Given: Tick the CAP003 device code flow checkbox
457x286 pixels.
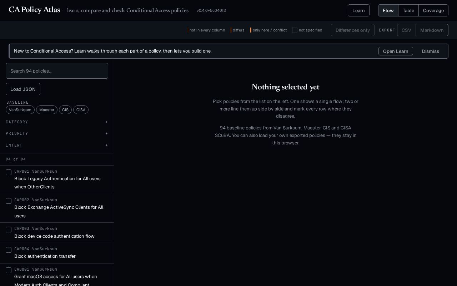Looking at the screenshot, I should click(x=9, y=230).
